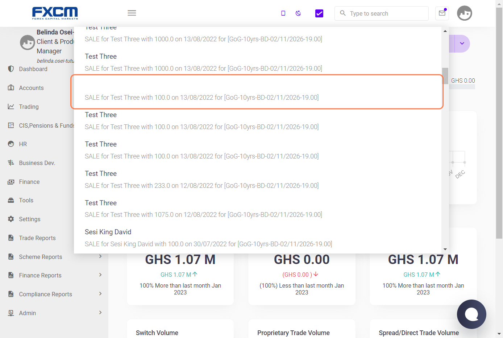Toggle dark mode with the moon icon
The height and width of the screenshot is (338, 503).
(x=298, y=13)
